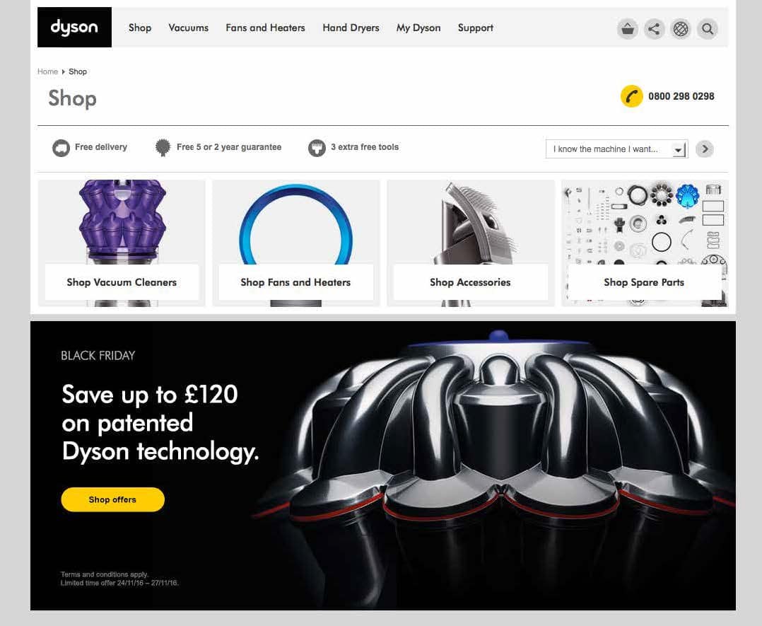Open the Shop Vacuum Cleaners tile
This screenshot has width=762, height=626.
coord(122,243)
